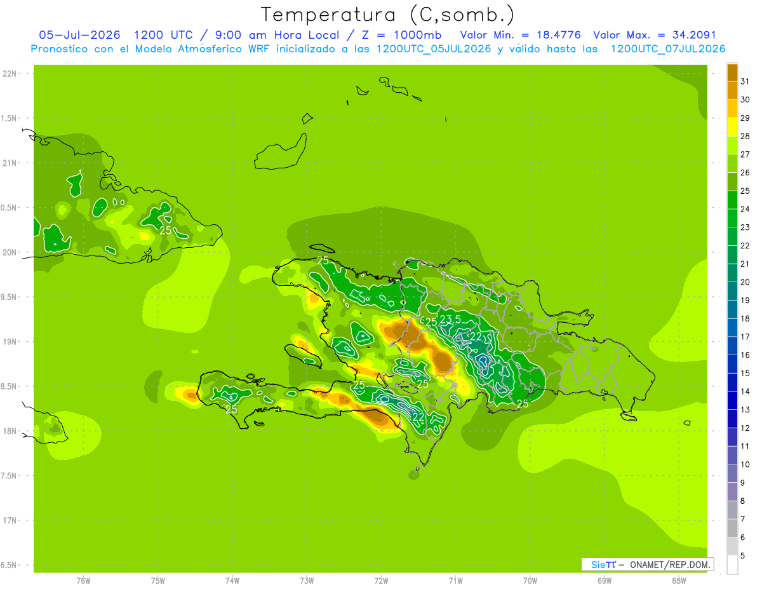Pick the dark blue legend swatch between 12 and 13
762x589 pixels.
pyautogui.click(x=732, y=419)
